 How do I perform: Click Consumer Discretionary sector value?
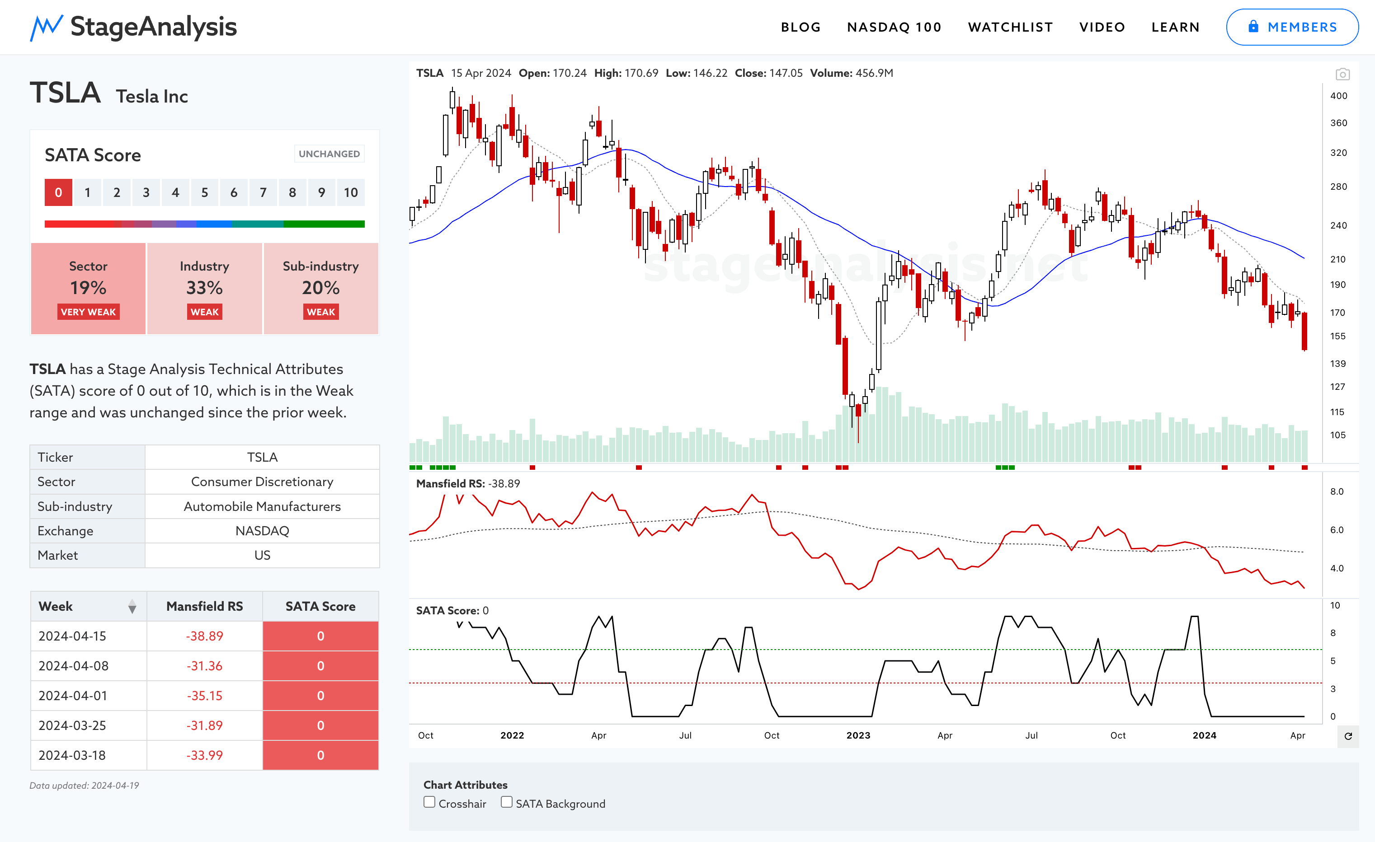coord(262,482)
